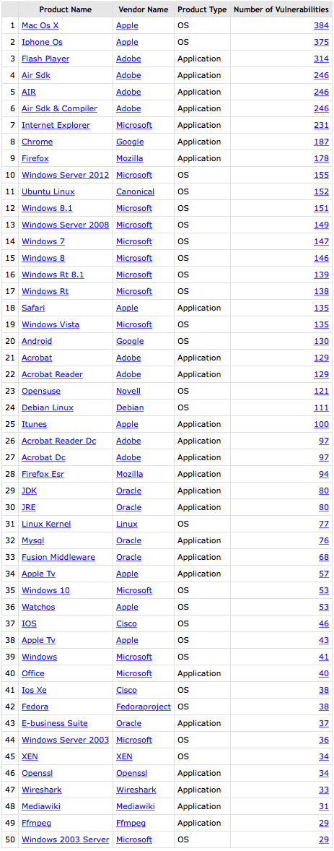Screen dimensions: 334x851
Task: Open the Fedoraproject vendor link
Action: 143,707
